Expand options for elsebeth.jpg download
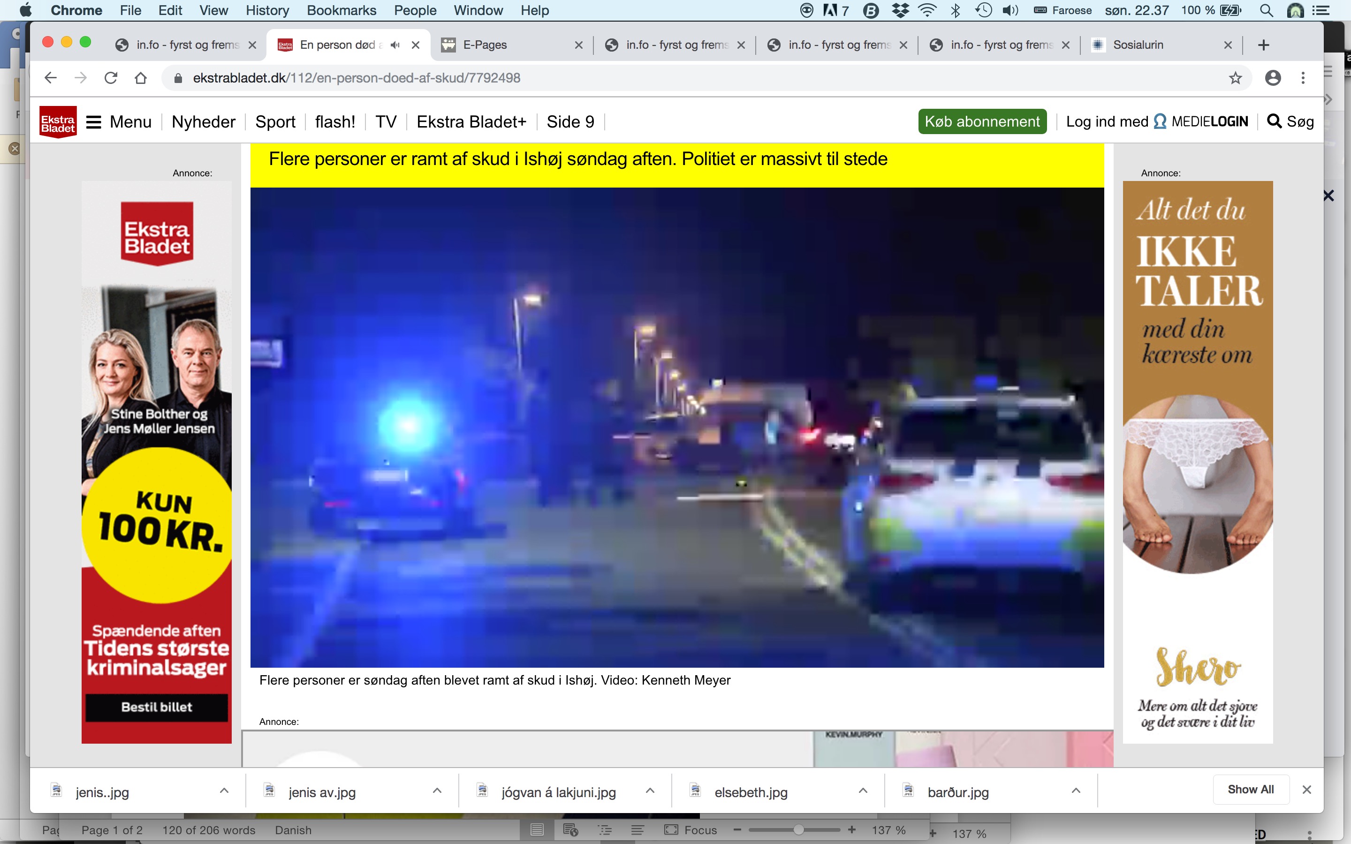The width and height of the screenshot is (1351, 844). 863,791
